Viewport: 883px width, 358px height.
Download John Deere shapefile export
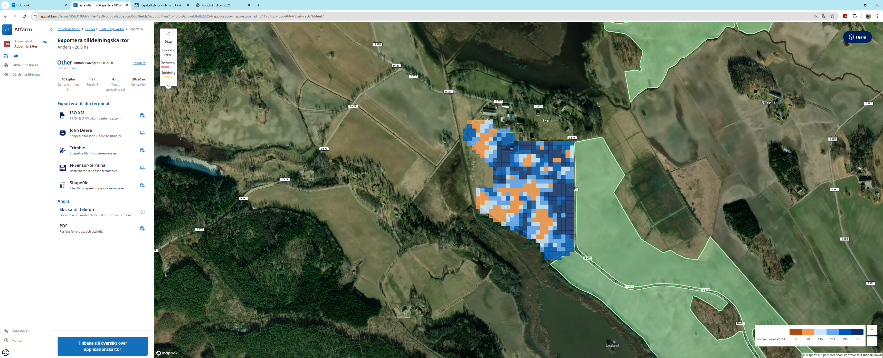point(142,133)
